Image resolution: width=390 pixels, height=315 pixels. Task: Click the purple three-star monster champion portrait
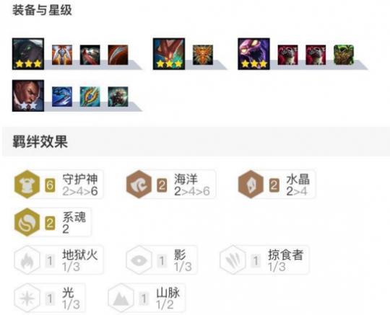pos(253,54)
